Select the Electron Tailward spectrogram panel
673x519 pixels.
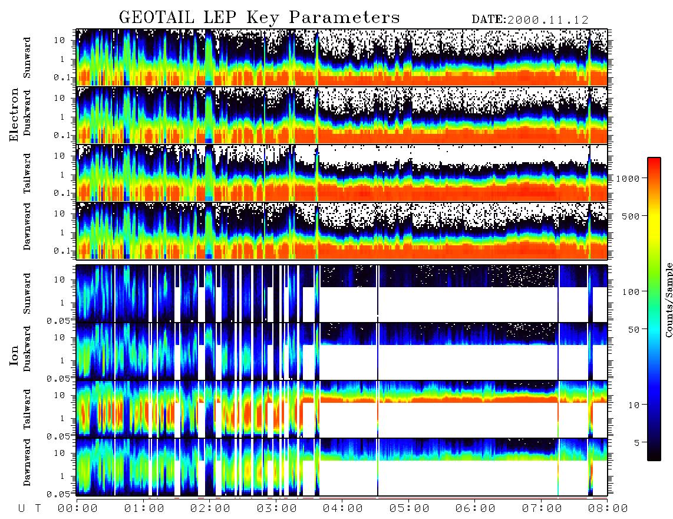[342, 173]
